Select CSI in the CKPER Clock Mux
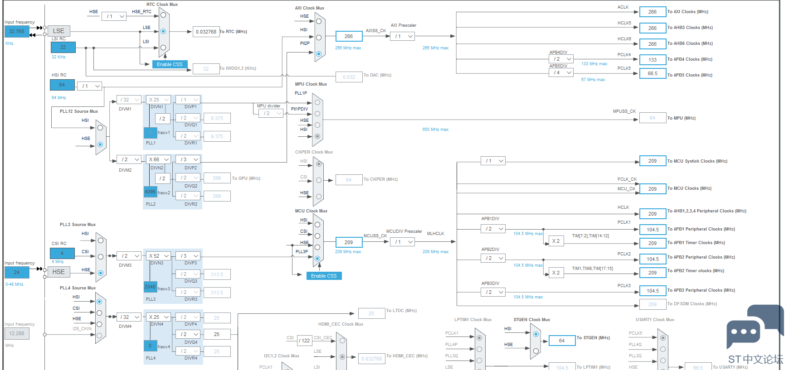Screen dimensions: 789x370 click(x=319, y=180)
